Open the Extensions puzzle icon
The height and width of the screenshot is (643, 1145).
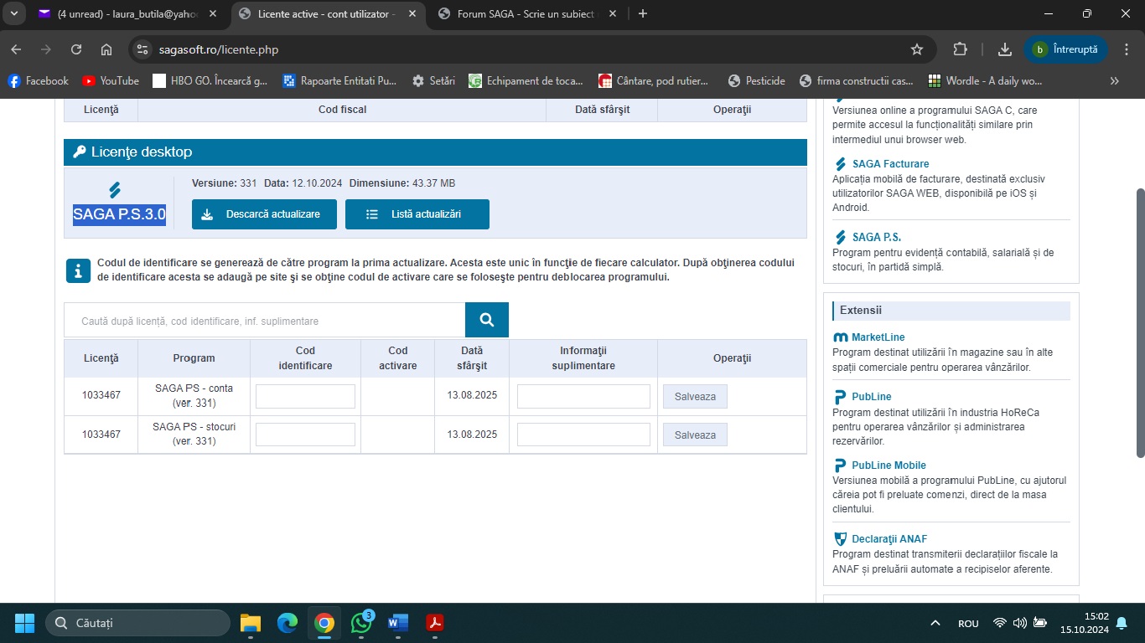(961, 49)
